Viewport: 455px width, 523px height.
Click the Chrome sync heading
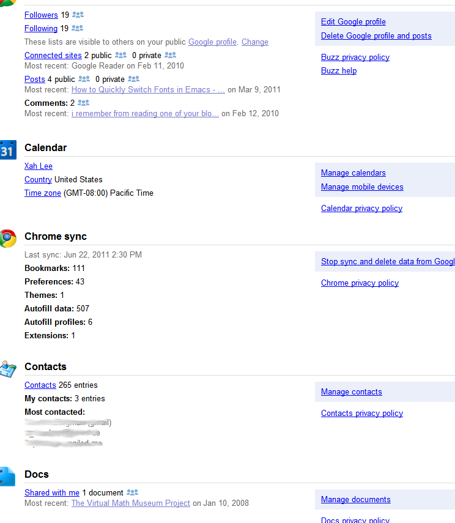click(x=56, y=237)
